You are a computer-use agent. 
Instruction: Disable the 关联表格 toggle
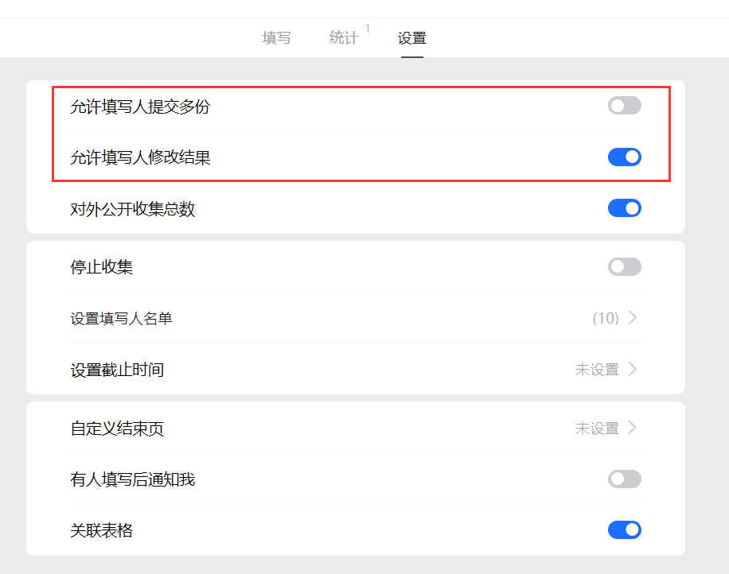click(x=624, y=529)
